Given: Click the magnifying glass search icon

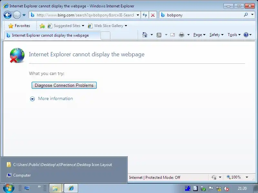Looking at the screenshot, I should point(246,15).
